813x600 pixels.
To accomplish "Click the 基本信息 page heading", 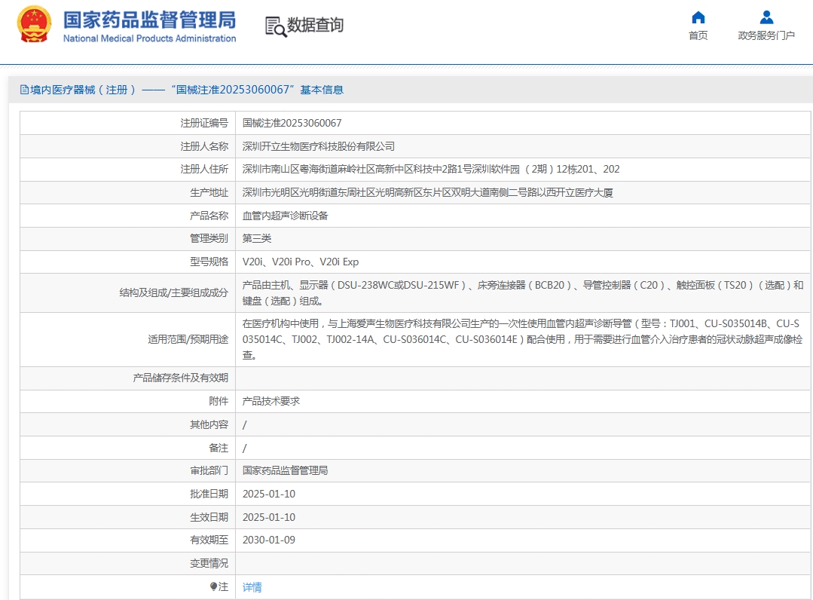I will [x=322, y=90].
